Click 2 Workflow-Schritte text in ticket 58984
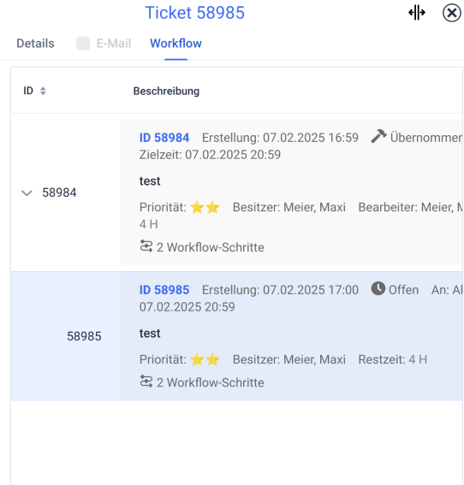This screenshot has width=464, height=485. 211,247
